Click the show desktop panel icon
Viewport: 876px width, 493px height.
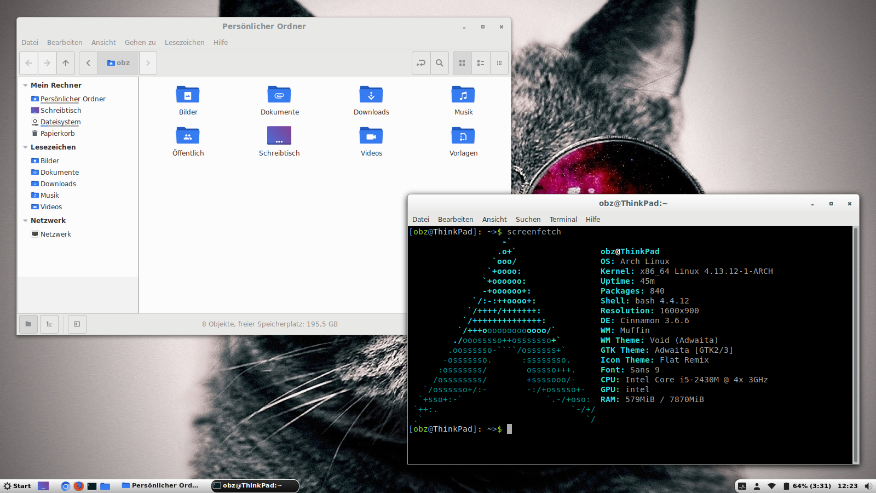(43, 486)
